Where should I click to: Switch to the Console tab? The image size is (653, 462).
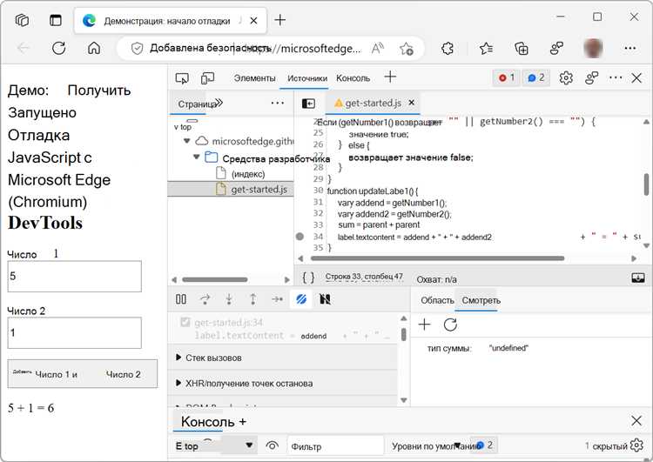tap(353, 78)
